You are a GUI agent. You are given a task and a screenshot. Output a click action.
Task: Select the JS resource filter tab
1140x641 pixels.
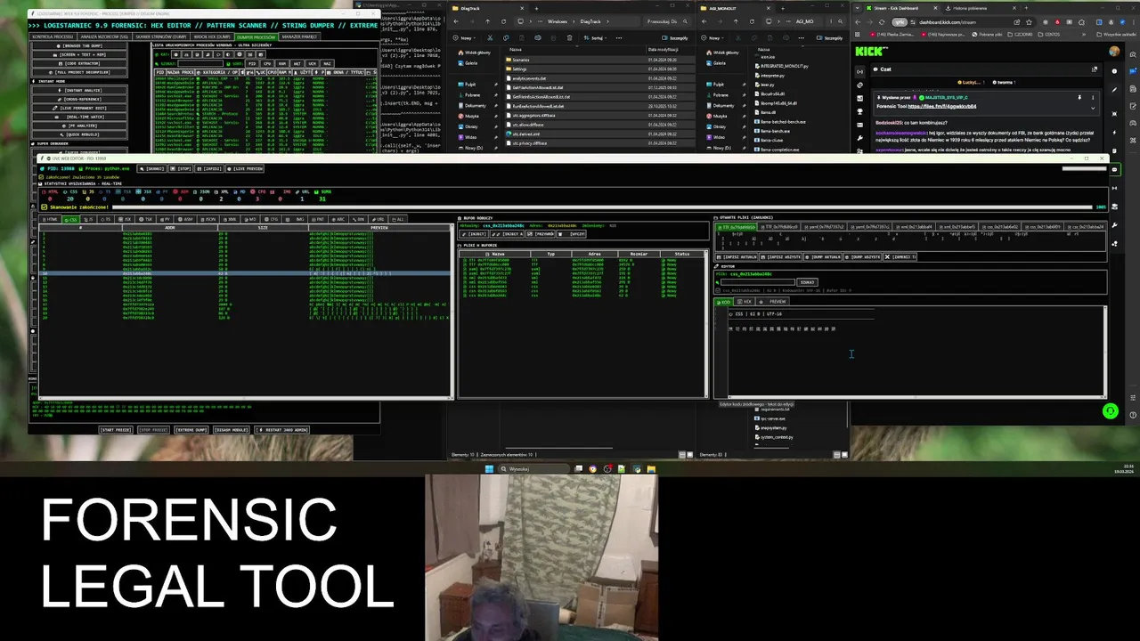click(89, 219)
